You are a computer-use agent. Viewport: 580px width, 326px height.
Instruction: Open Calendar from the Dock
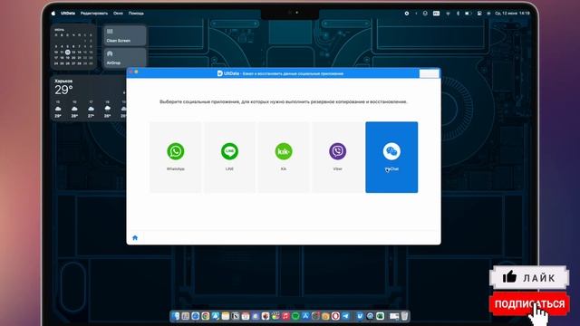click(246, 316)
